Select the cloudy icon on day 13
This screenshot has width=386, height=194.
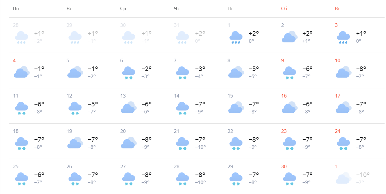[x=129, y=107]
